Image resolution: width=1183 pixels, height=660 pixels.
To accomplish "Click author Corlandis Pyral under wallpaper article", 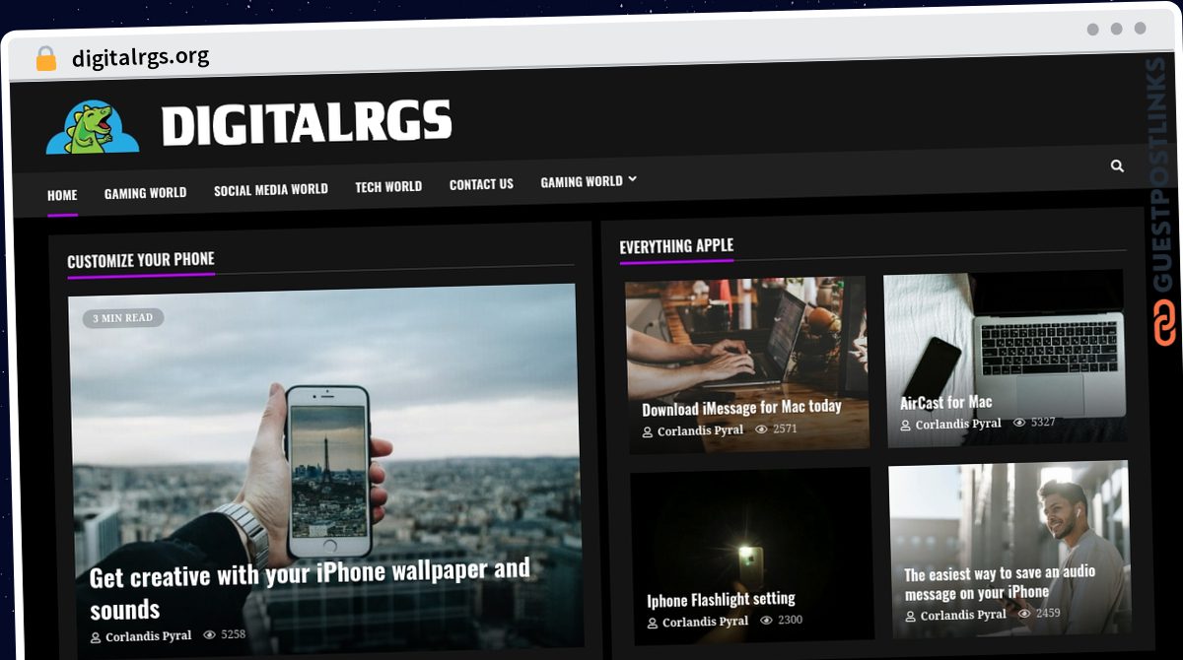I will pos(149,637).
